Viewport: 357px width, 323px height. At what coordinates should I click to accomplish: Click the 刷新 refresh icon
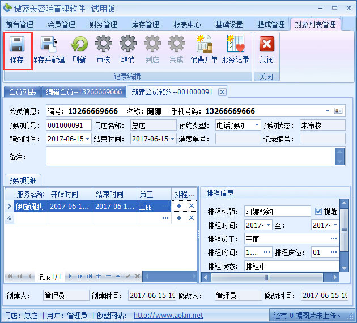(79, 50)
